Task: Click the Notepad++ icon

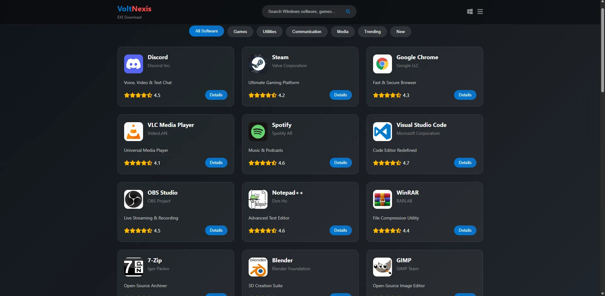Action: 258,199
